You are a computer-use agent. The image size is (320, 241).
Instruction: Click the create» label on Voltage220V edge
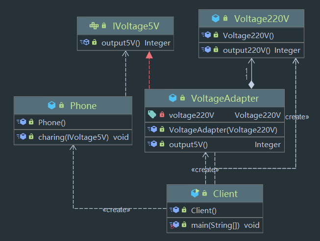(297, 117)
